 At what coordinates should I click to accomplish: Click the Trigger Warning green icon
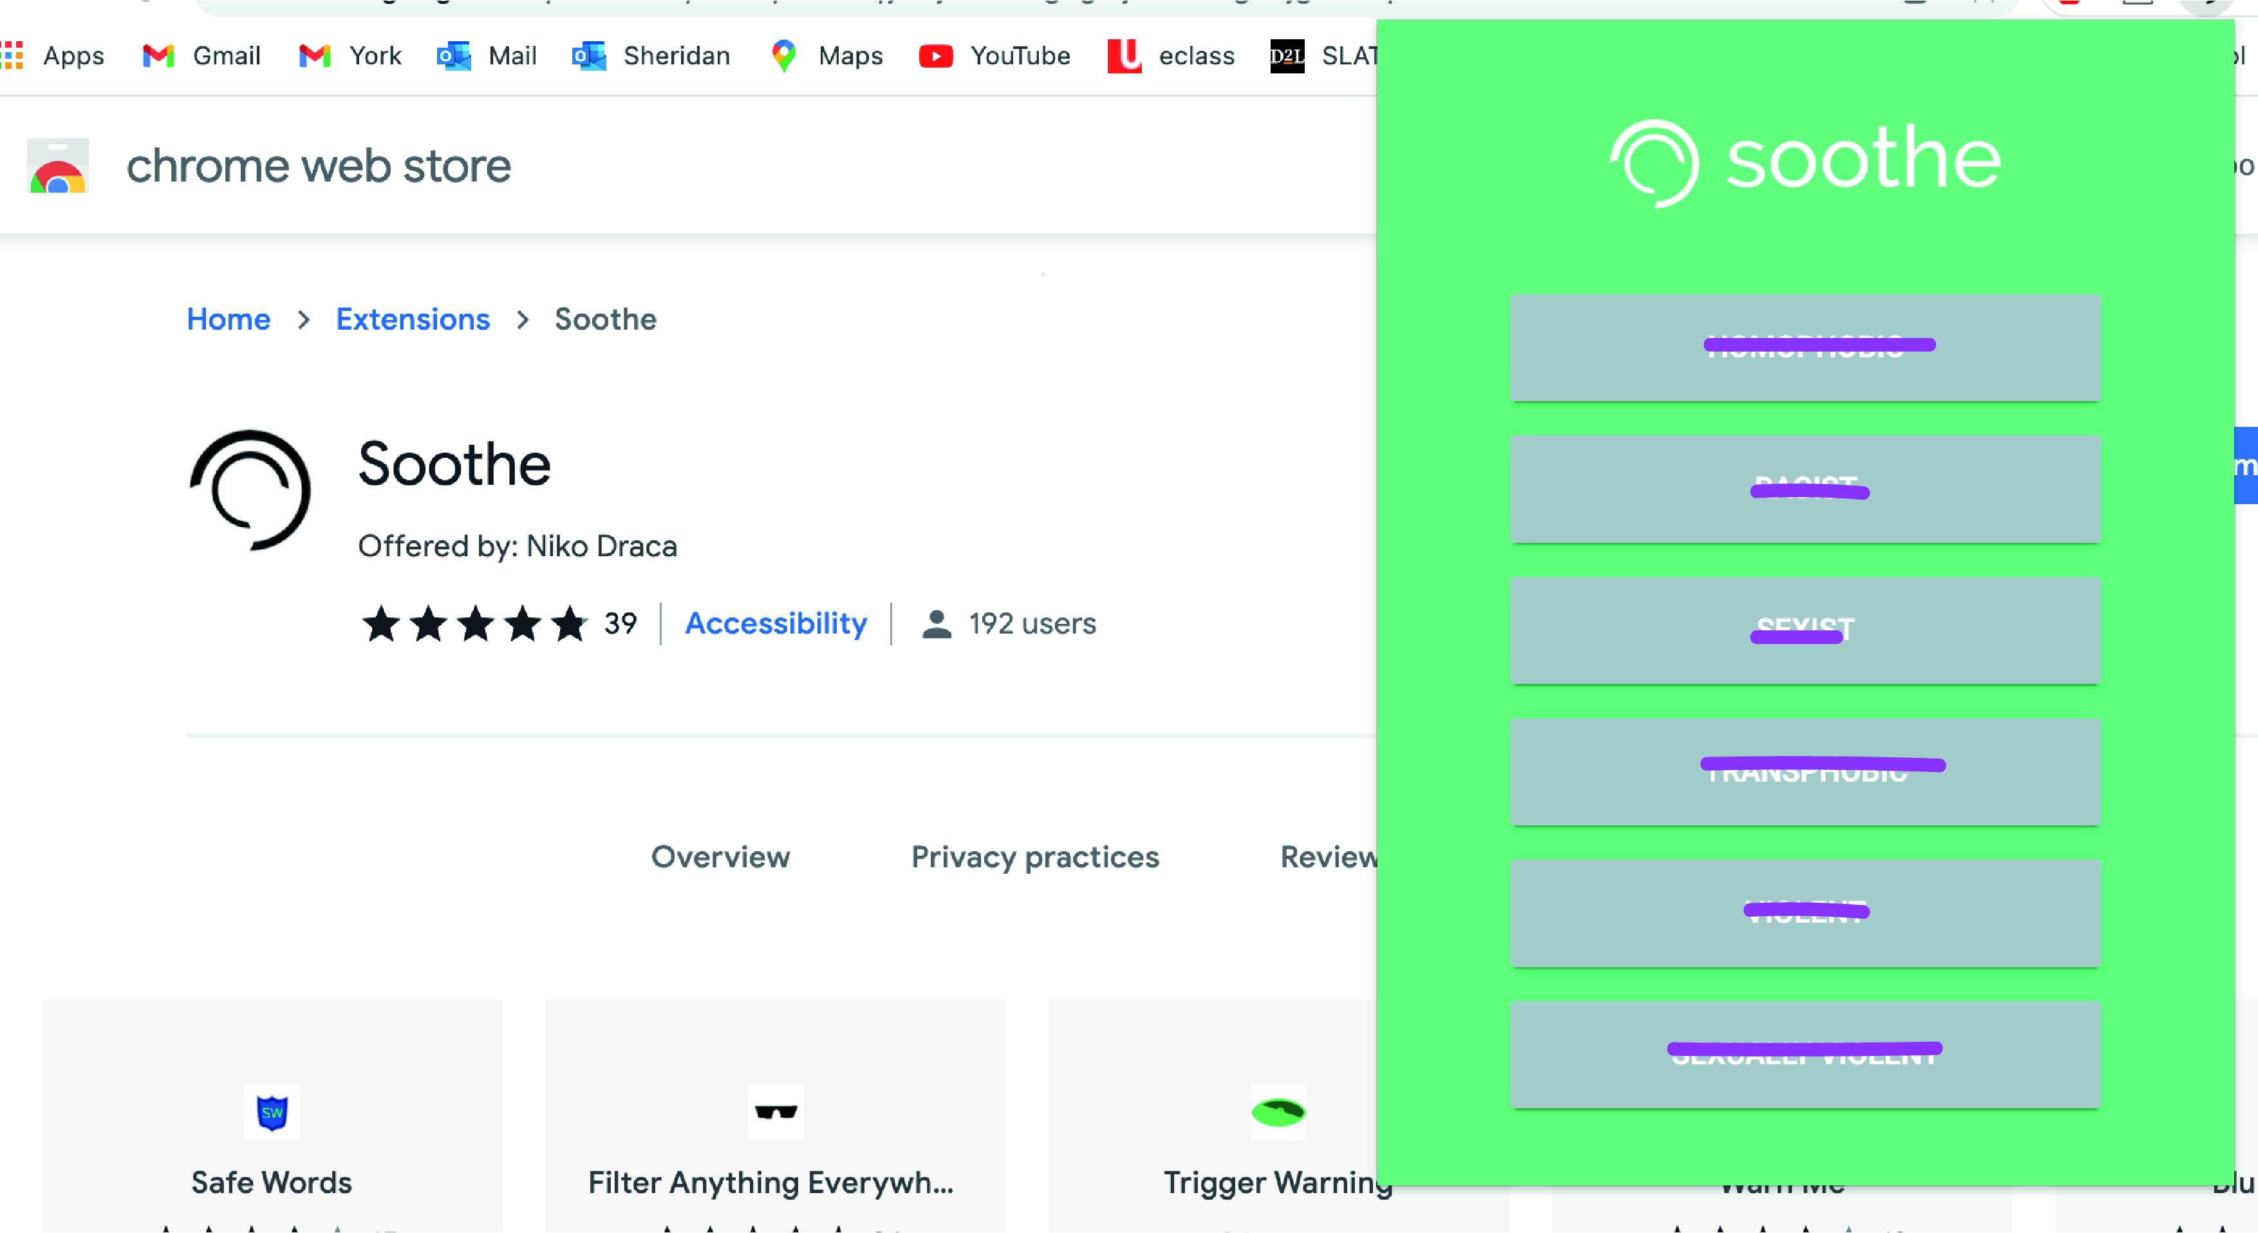[x=1278, y=1112]
